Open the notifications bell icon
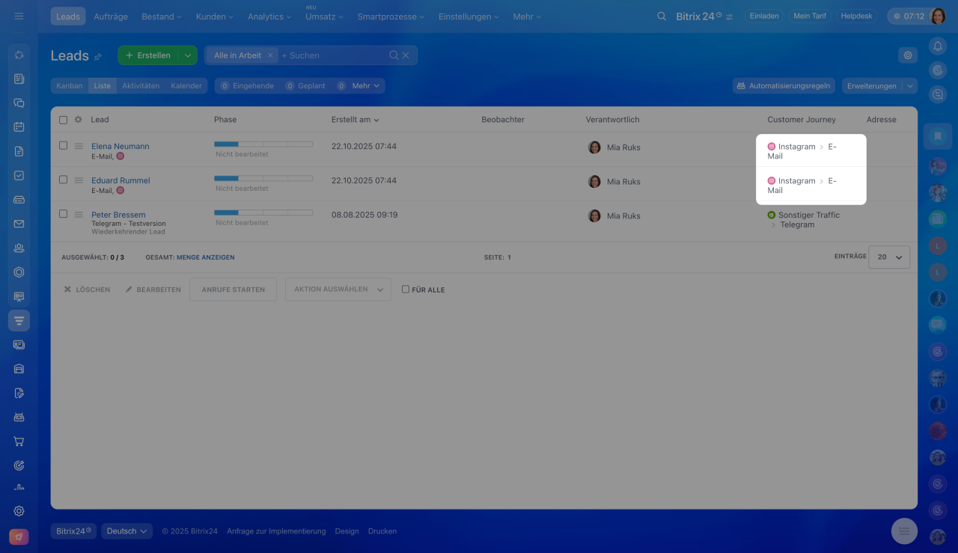The width and height of the screenshot is (958, 553). (938, 46)
